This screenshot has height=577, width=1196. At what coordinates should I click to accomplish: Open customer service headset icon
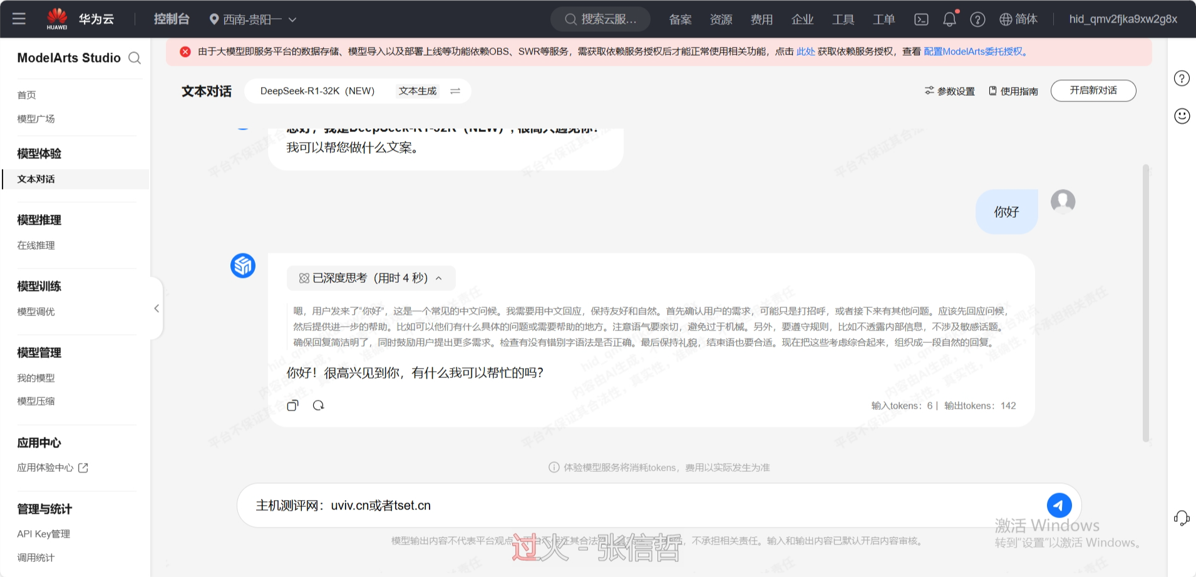pyautogui.click(x=1182, y=518)
